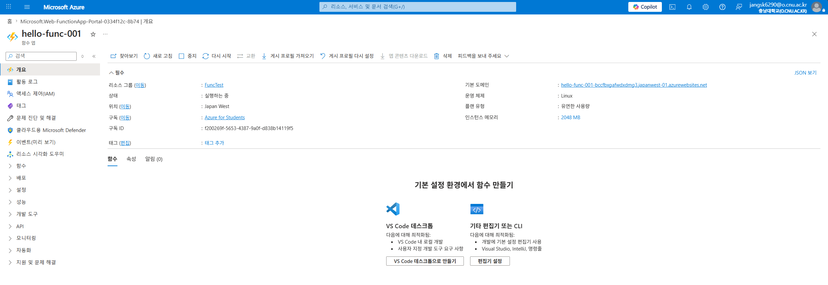
Task: Focus the top resource search bar
Action: click(x=417, y=7)
